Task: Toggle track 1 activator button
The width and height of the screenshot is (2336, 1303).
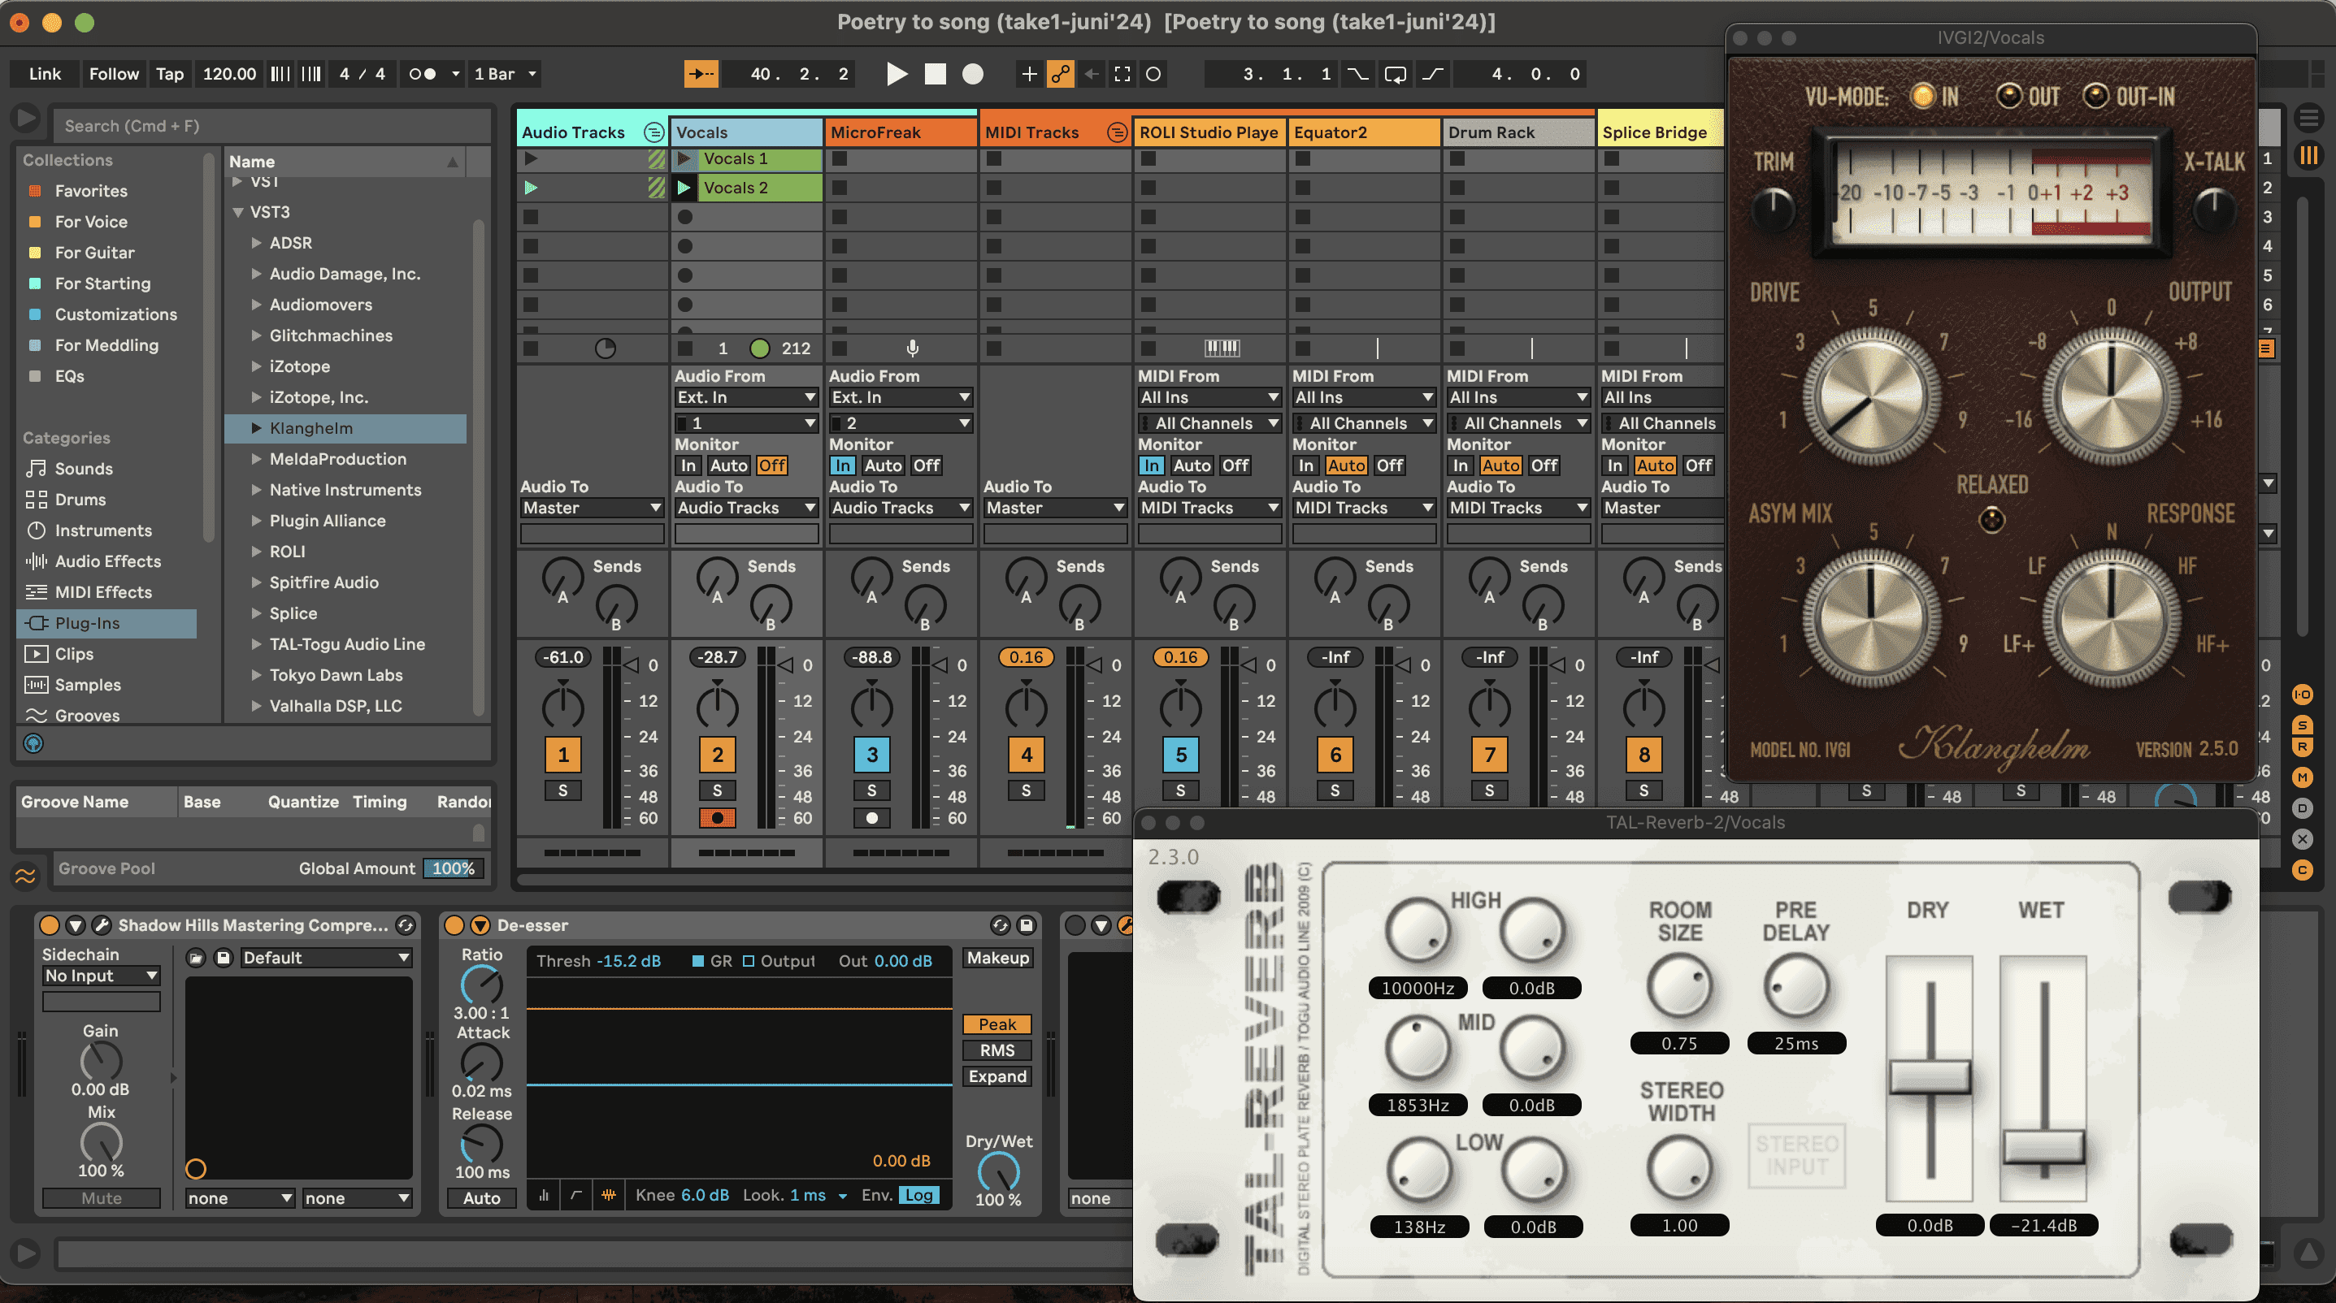Action: click(563, 755)
